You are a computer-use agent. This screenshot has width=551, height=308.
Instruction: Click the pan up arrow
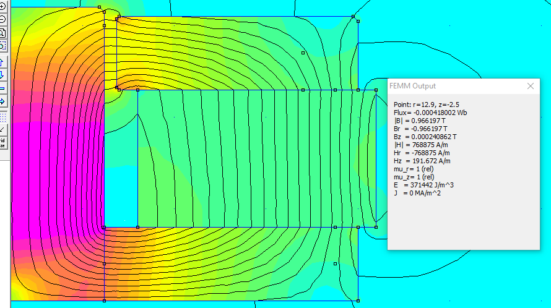2,62
